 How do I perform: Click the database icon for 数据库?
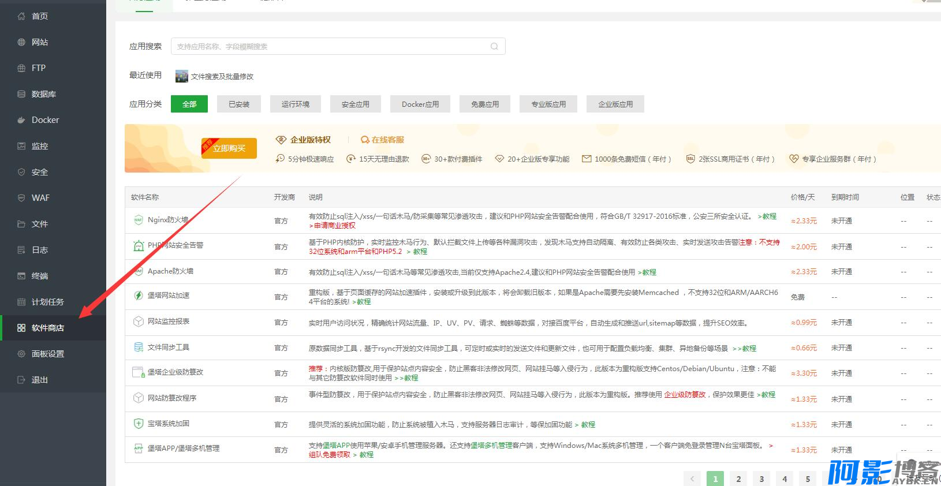tap(21, 94)
